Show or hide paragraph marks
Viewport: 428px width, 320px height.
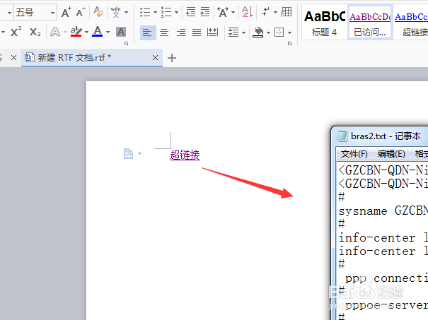(265, 12)
